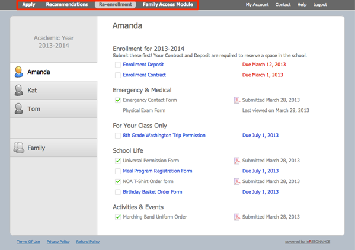
Task: Open the 8th Grade Washington Trip Permission link
Action: pos(164,136)
